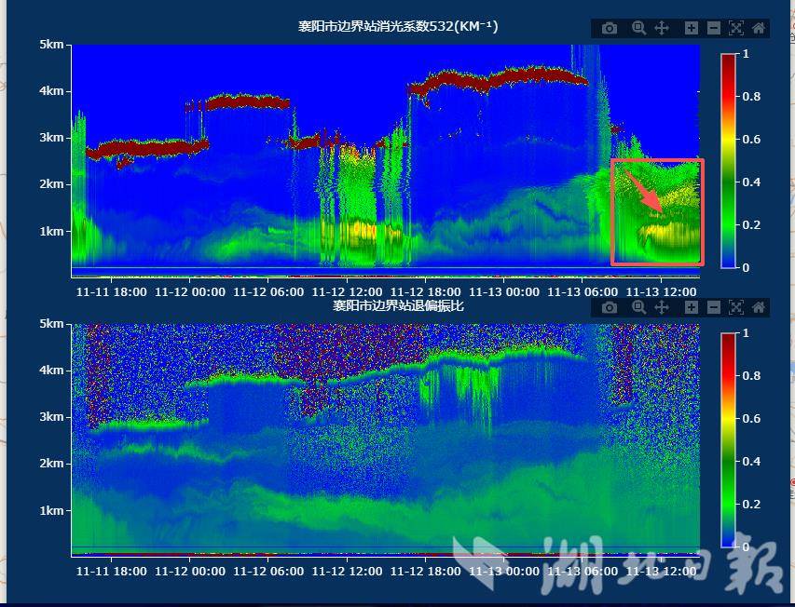Reset axes with home icon on bottom chart

(759, 307)
